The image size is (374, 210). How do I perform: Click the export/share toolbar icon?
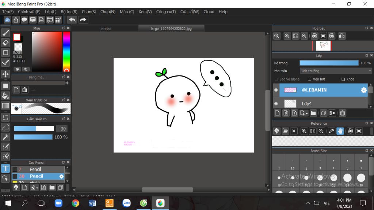click(x=16, y=20)
